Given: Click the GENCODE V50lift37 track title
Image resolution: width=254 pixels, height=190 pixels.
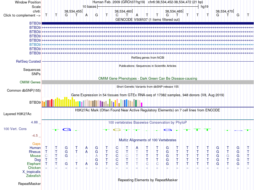Looking at the screenshot, I should coord(148,20).
